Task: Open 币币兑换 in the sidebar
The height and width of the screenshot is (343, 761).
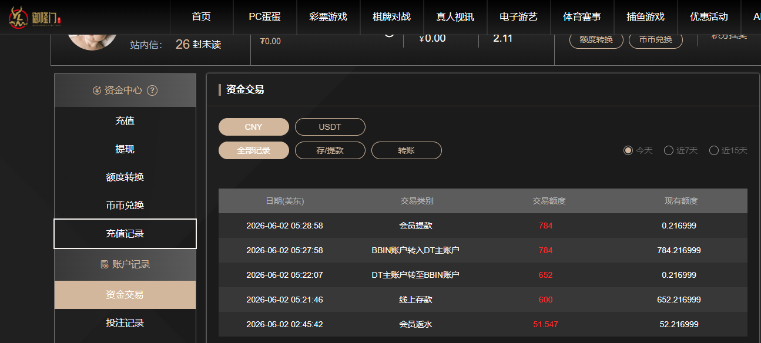Action: coord(125,206)
